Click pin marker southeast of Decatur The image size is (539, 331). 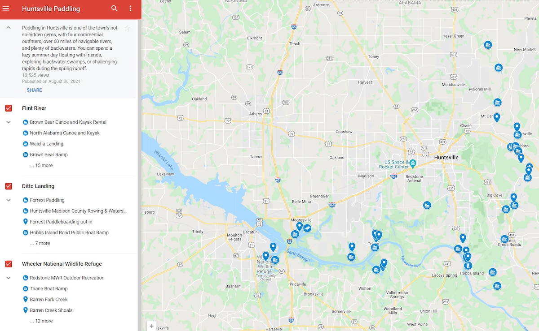click(273, 247)
